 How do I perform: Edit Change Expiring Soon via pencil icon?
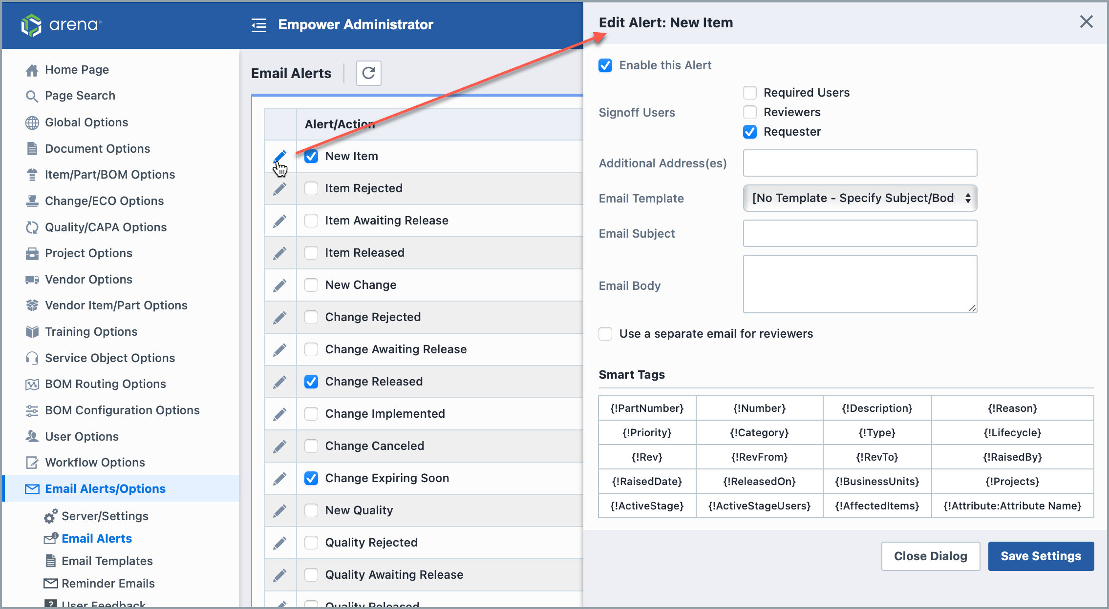click(x=280, y=478)
